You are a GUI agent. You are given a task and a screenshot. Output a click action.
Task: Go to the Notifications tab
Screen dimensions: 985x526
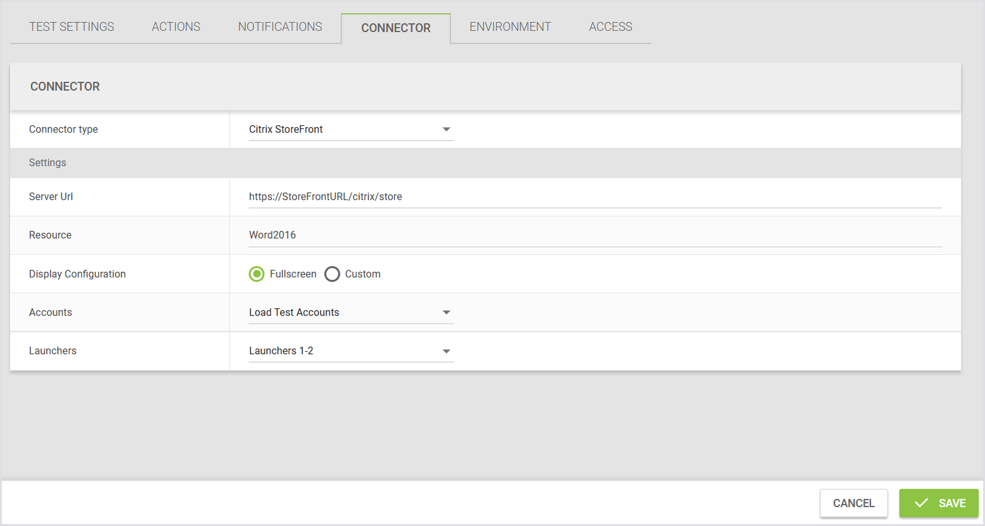(280, 27)
